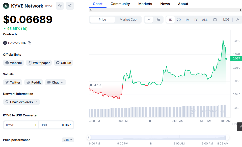Click the Cosmos chain logo
Screen dimensions: 242x147
[5, 43]
